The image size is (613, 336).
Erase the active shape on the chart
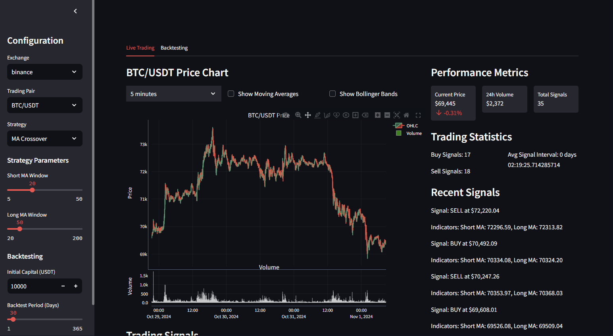pos(365,115)
